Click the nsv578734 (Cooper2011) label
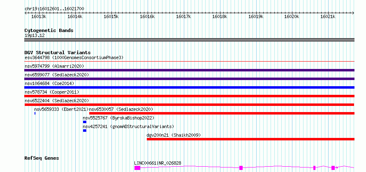 [x=52, y=92]
